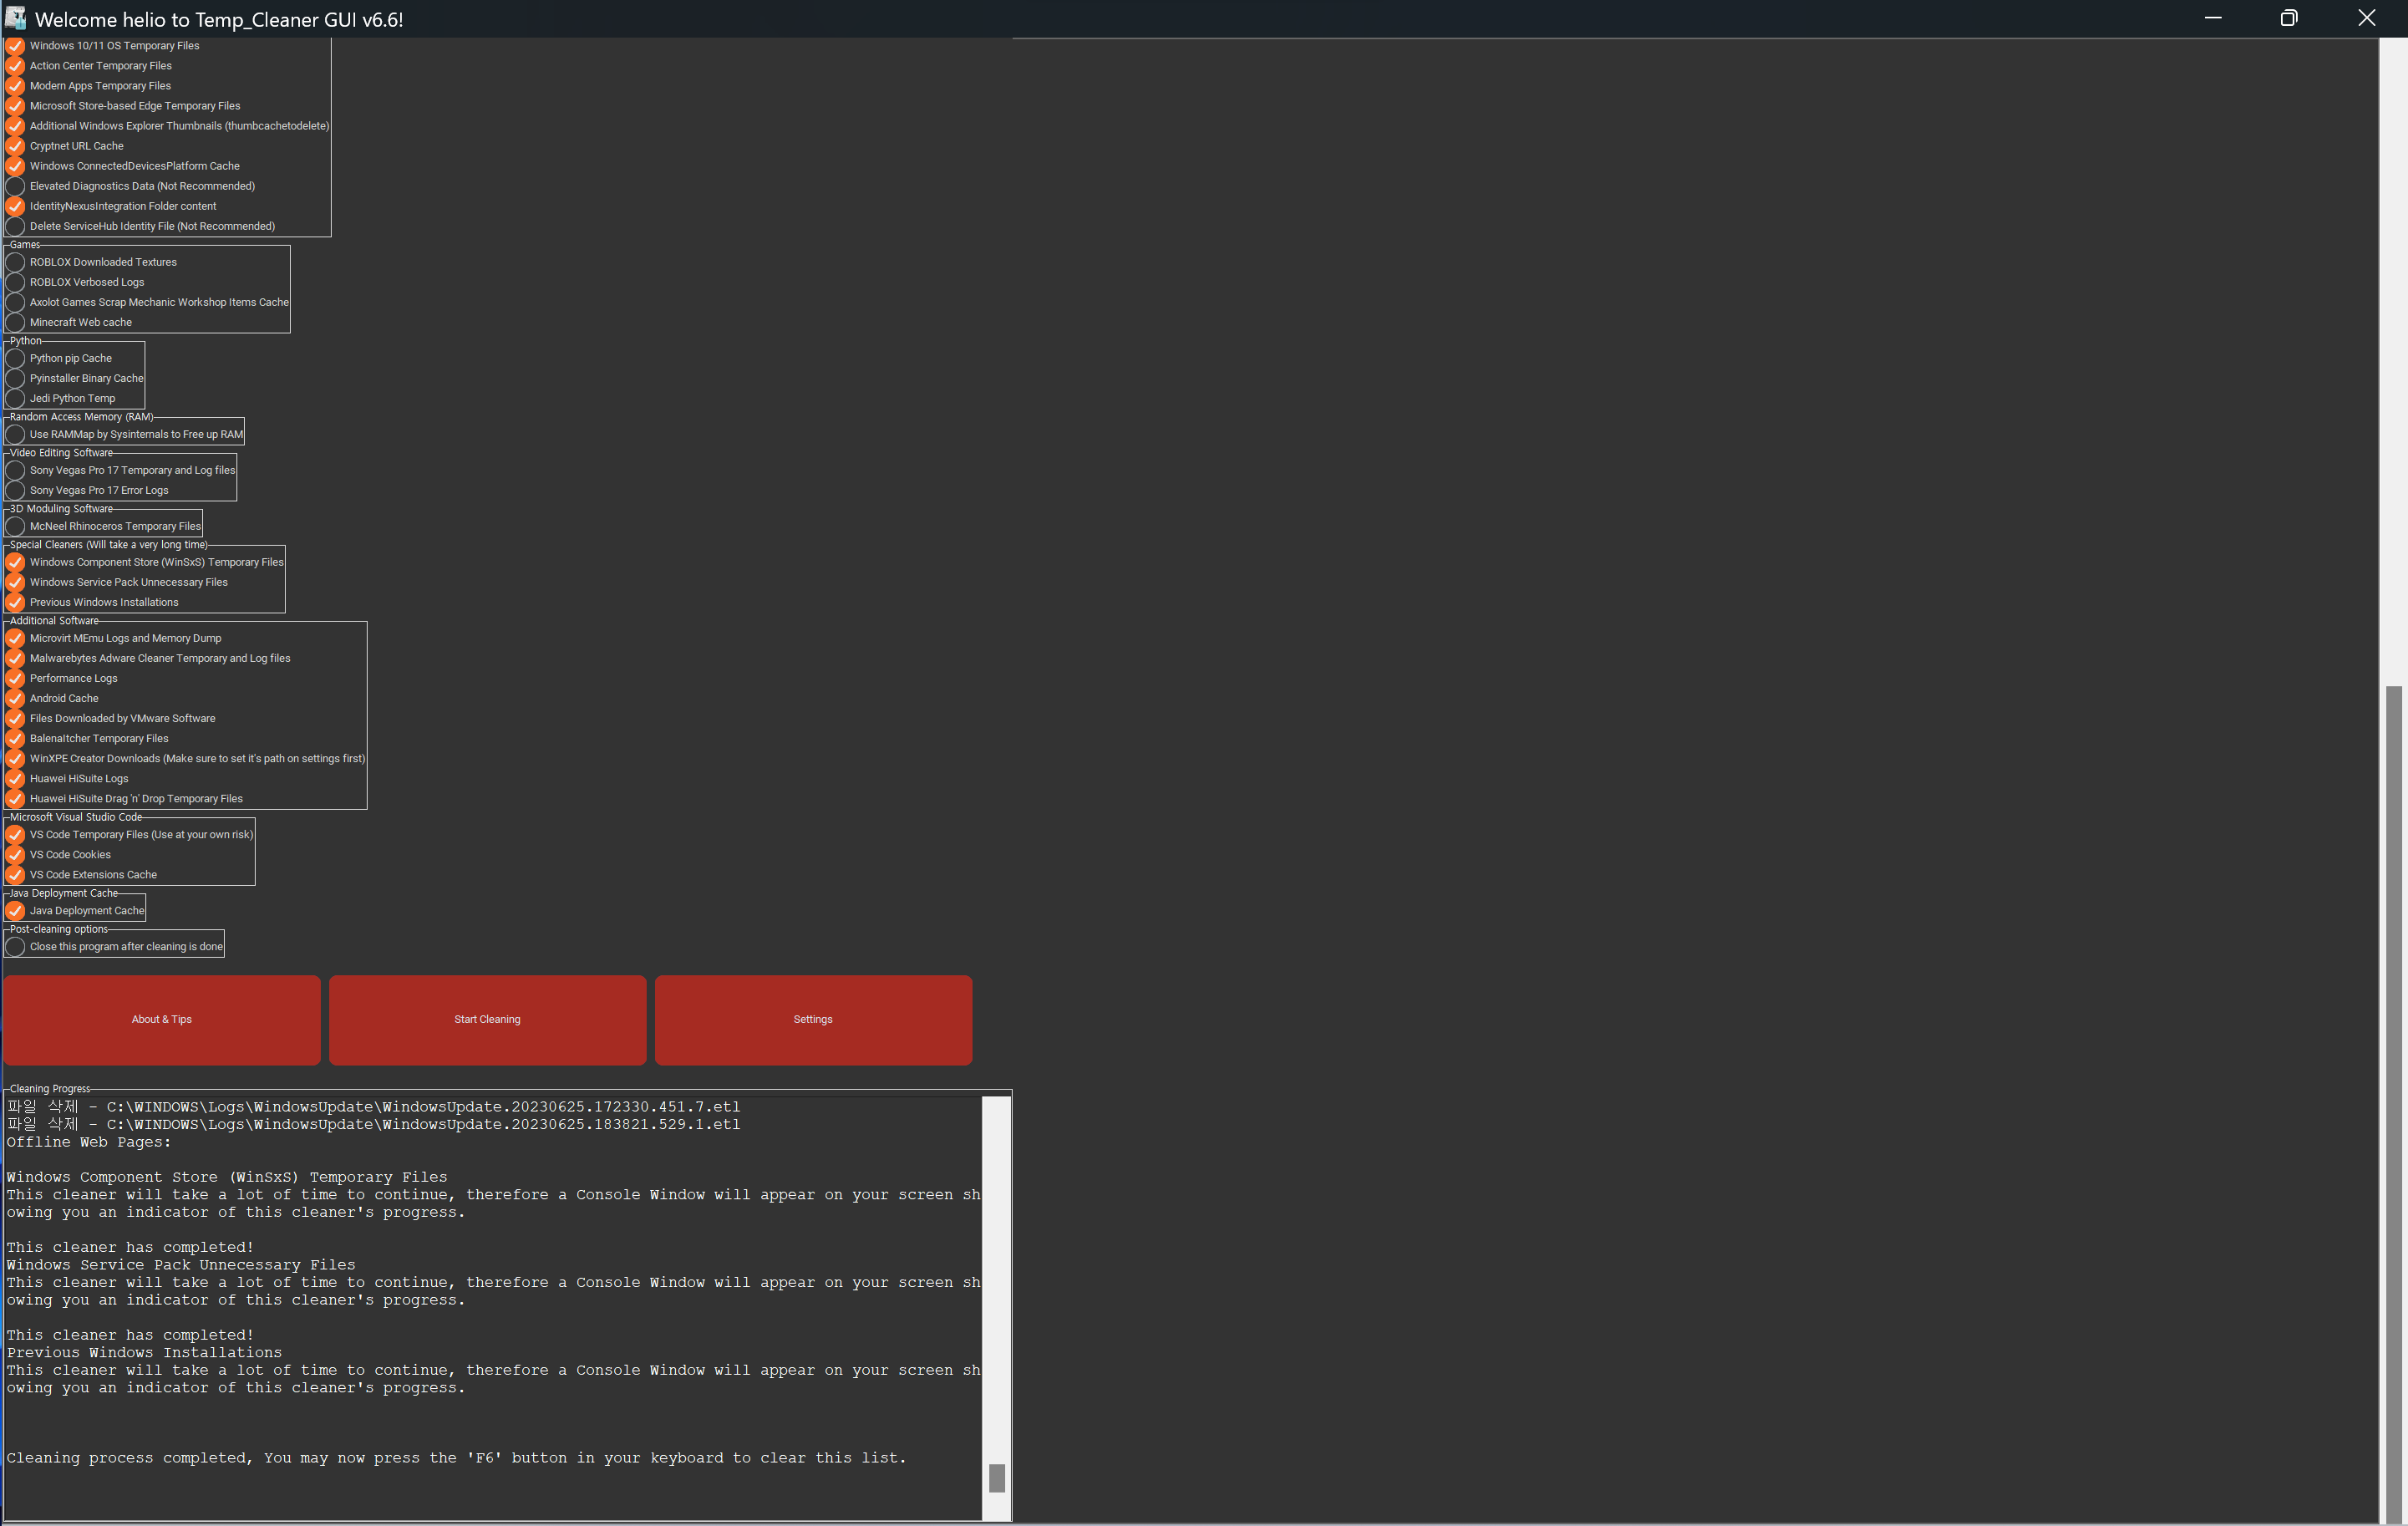2408x1526 pixels.
Task: Open the About & Tips window
Action: 161,1019
